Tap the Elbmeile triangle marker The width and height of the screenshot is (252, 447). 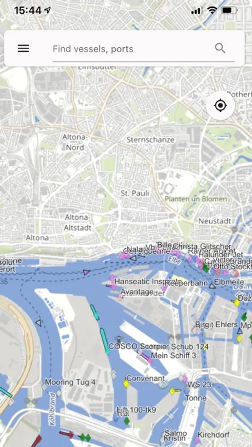click(x=212, y=286)
